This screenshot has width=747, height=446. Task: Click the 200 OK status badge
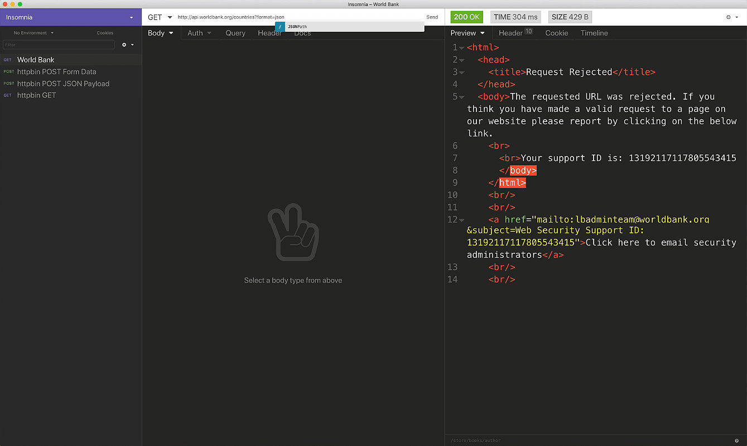pyautogui.click(x=467, y=17)
